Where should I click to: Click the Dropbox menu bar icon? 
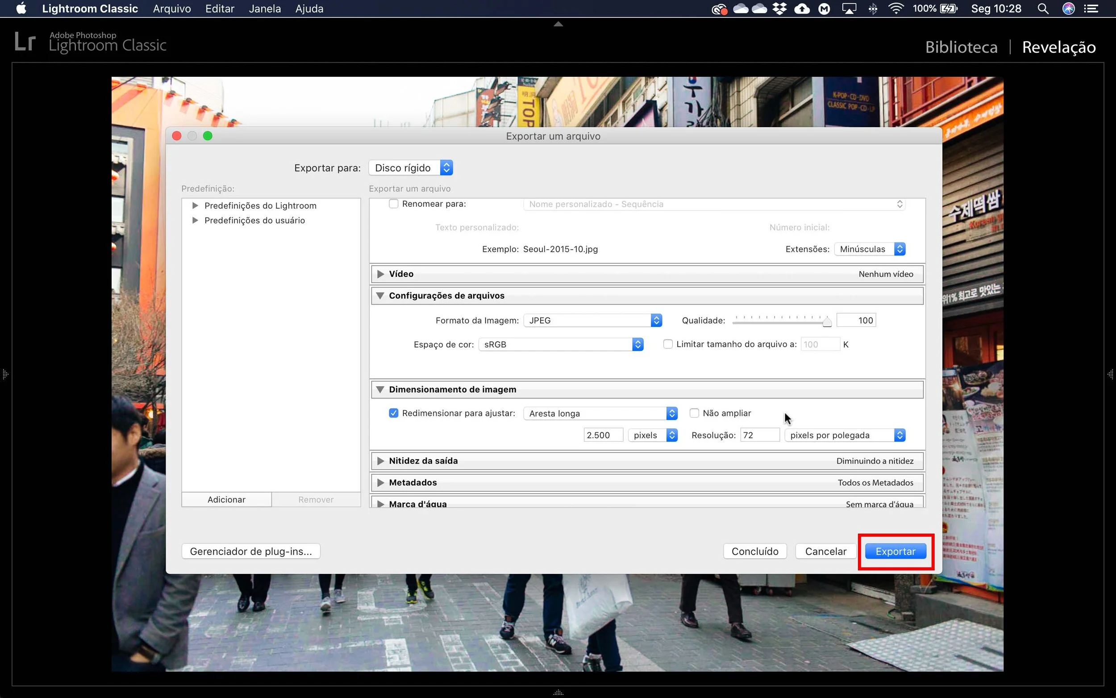click(780, 9)
